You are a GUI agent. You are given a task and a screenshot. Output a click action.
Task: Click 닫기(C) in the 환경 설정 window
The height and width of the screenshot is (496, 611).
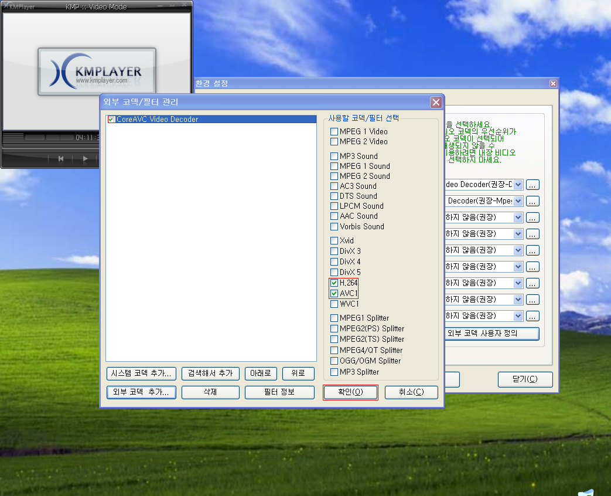[x=525, y=379]
